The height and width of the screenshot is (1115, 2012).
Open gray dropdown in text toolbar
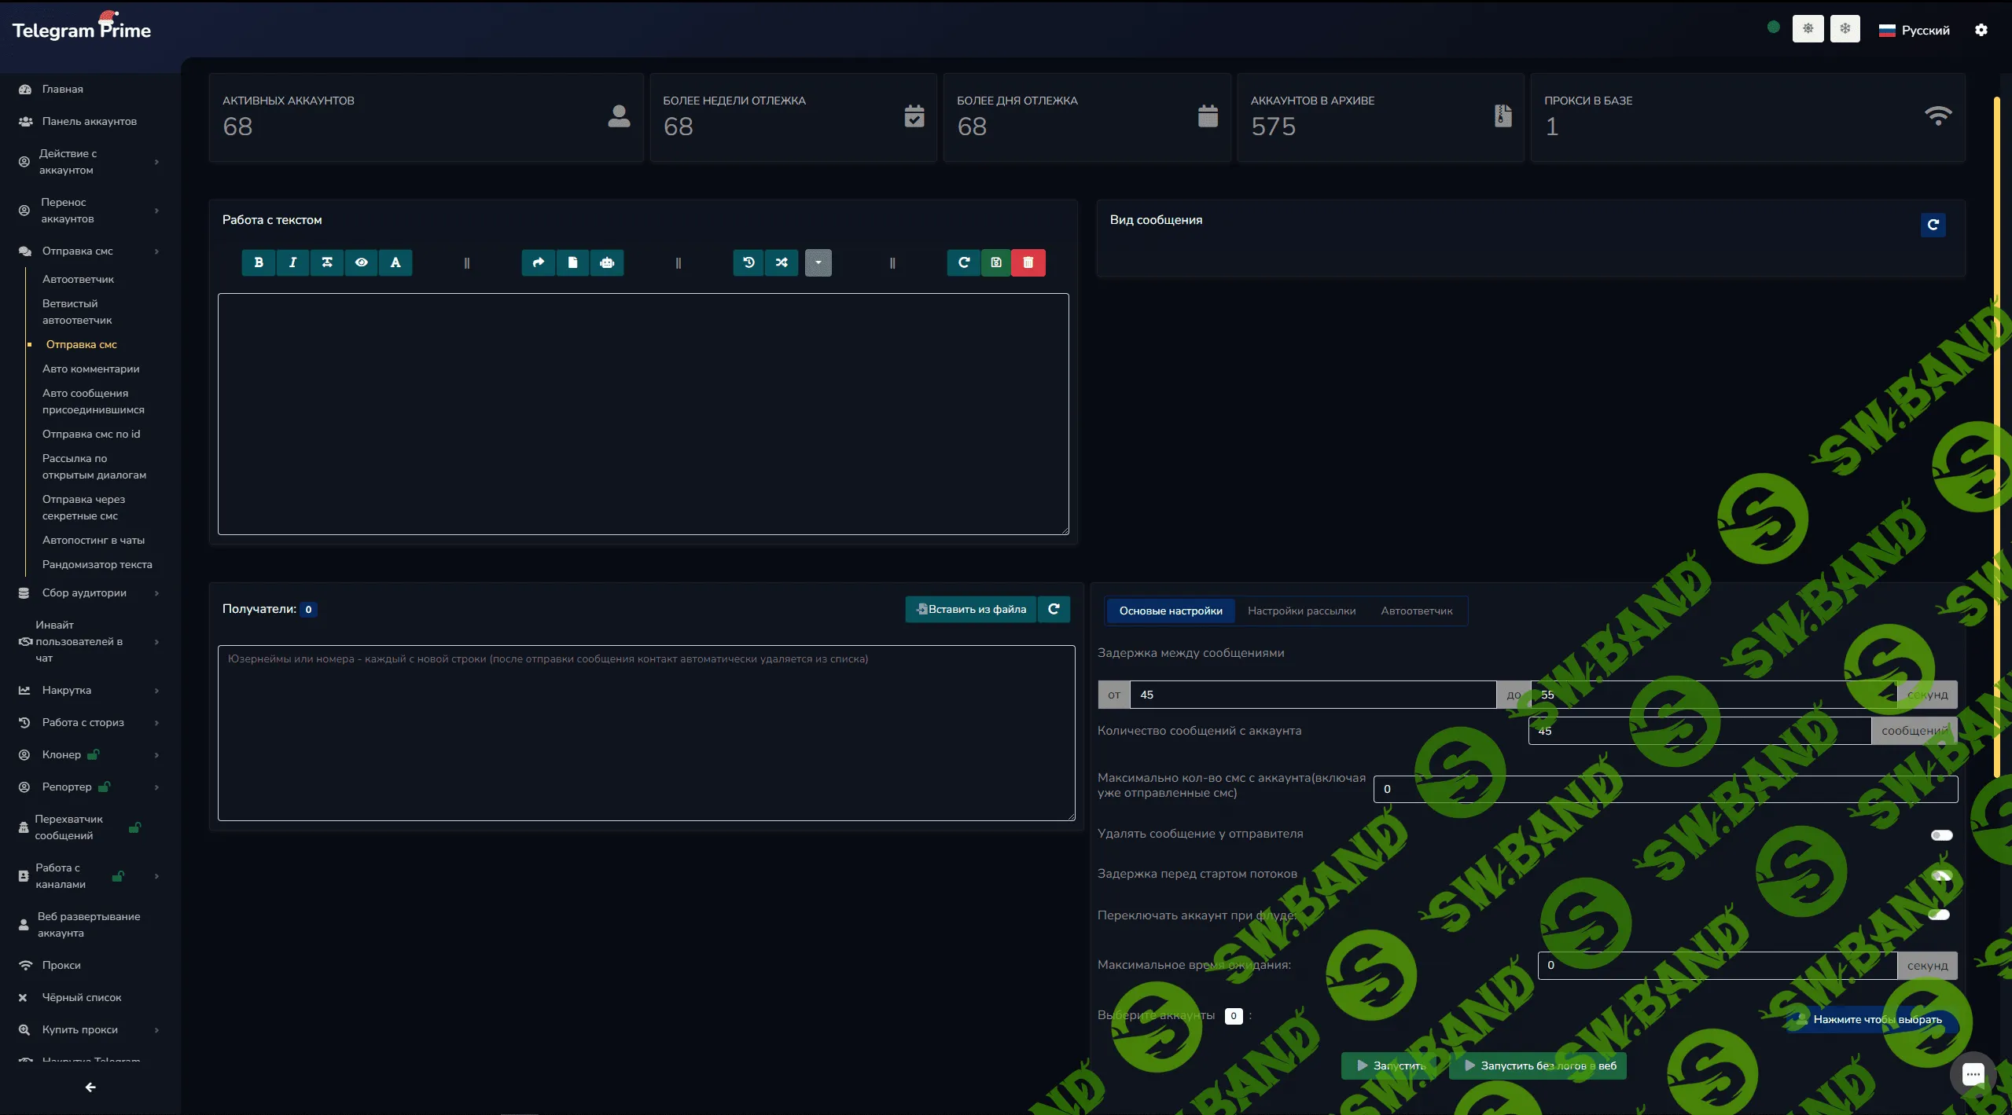[818, 262]
